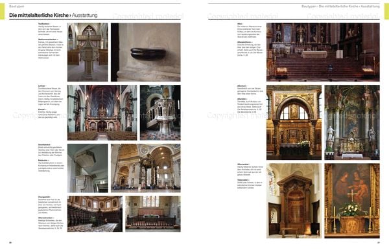Select the 'Chorgestühl' caption heading
Image resolution: width=389 pixels, height=250 pixels.
[x=45, y=197]
